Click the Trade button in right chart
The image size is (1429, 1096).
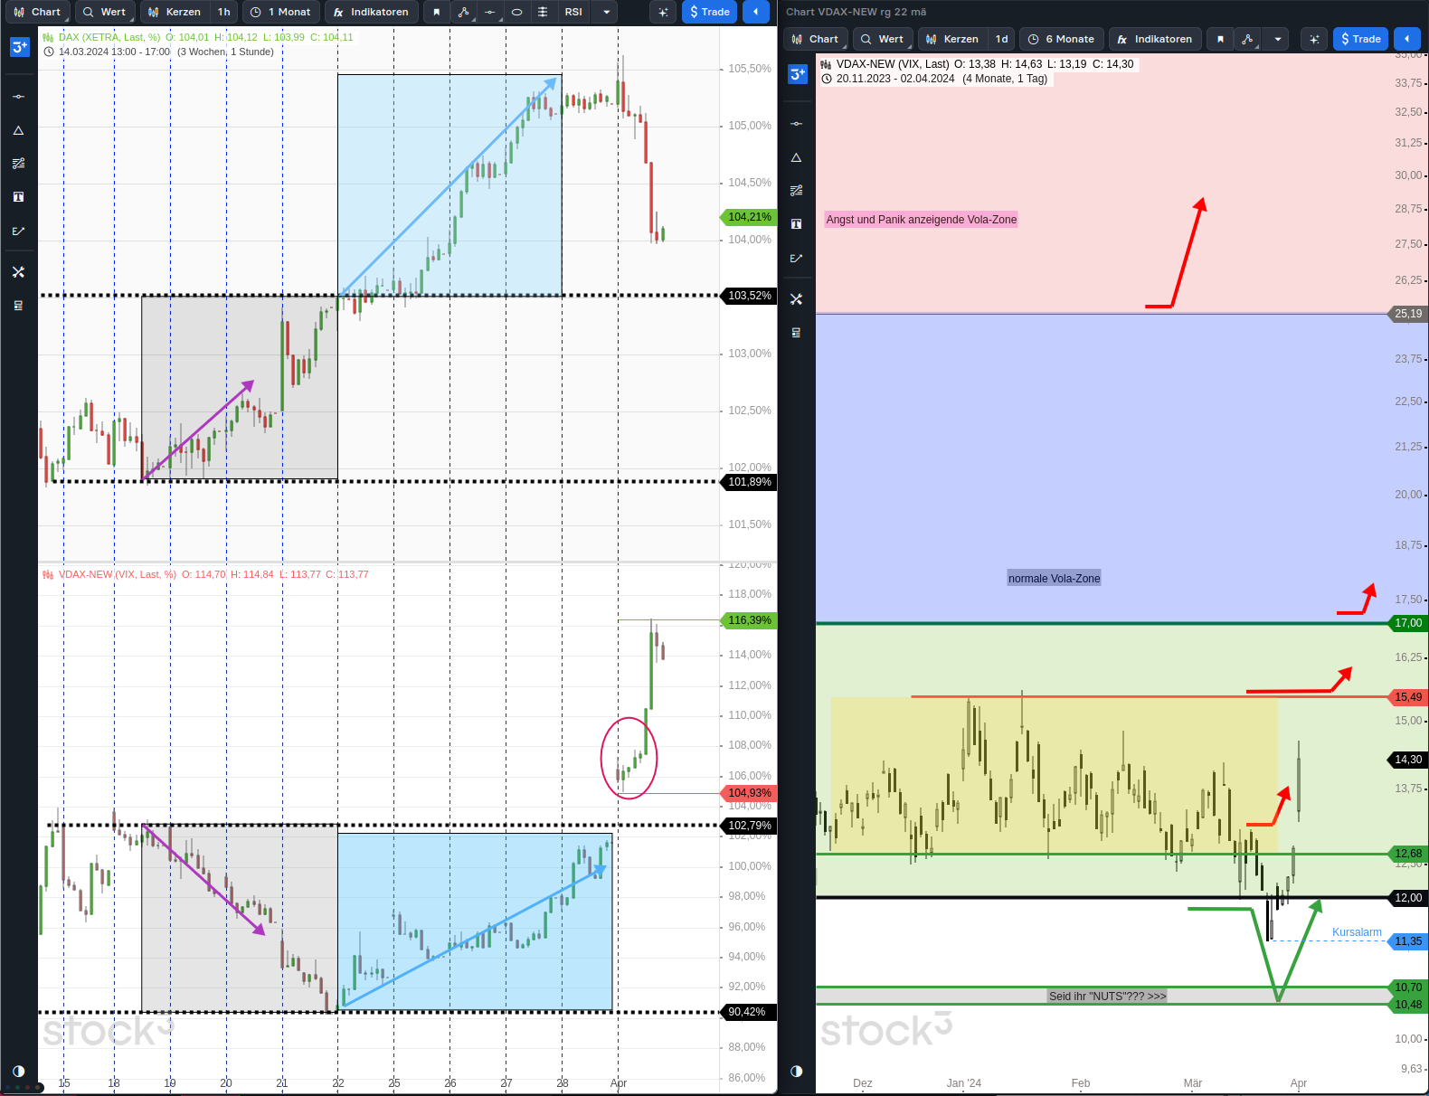tap(1360, 39)
